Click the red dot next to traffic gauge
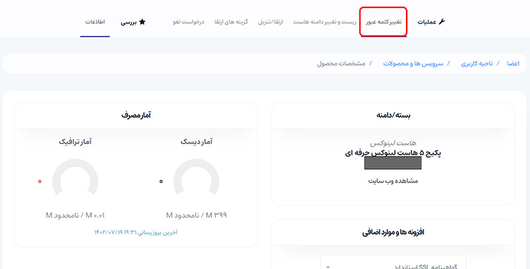Screen dimensions: 530x269 click(40, 181)
